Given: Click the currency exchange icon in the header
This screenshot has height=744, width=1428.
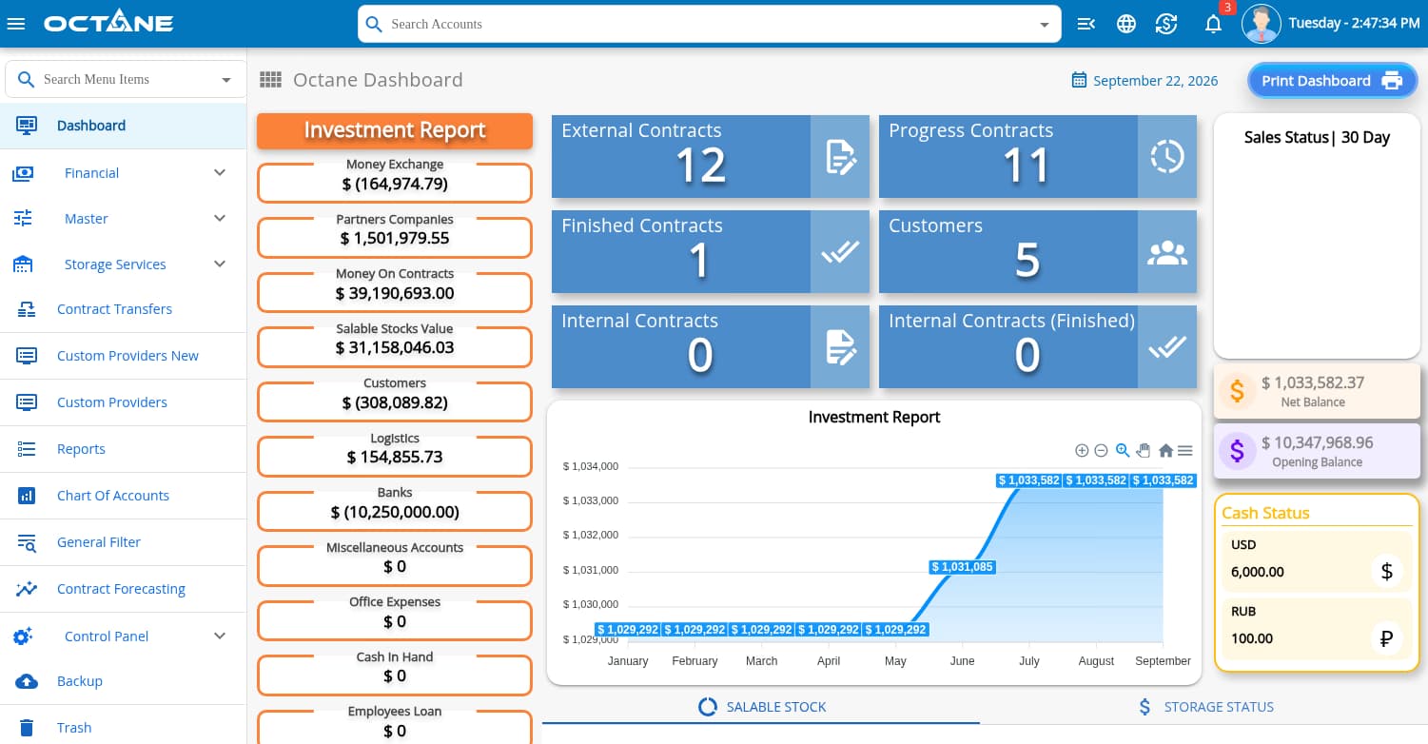Looking at the screenshot, I should click(x=1167, y=24).
